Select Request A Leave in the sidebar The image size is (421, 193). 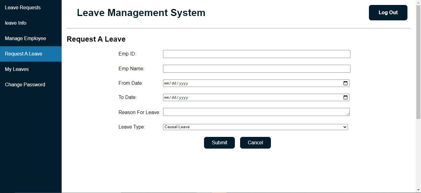(x=23, y=54)
